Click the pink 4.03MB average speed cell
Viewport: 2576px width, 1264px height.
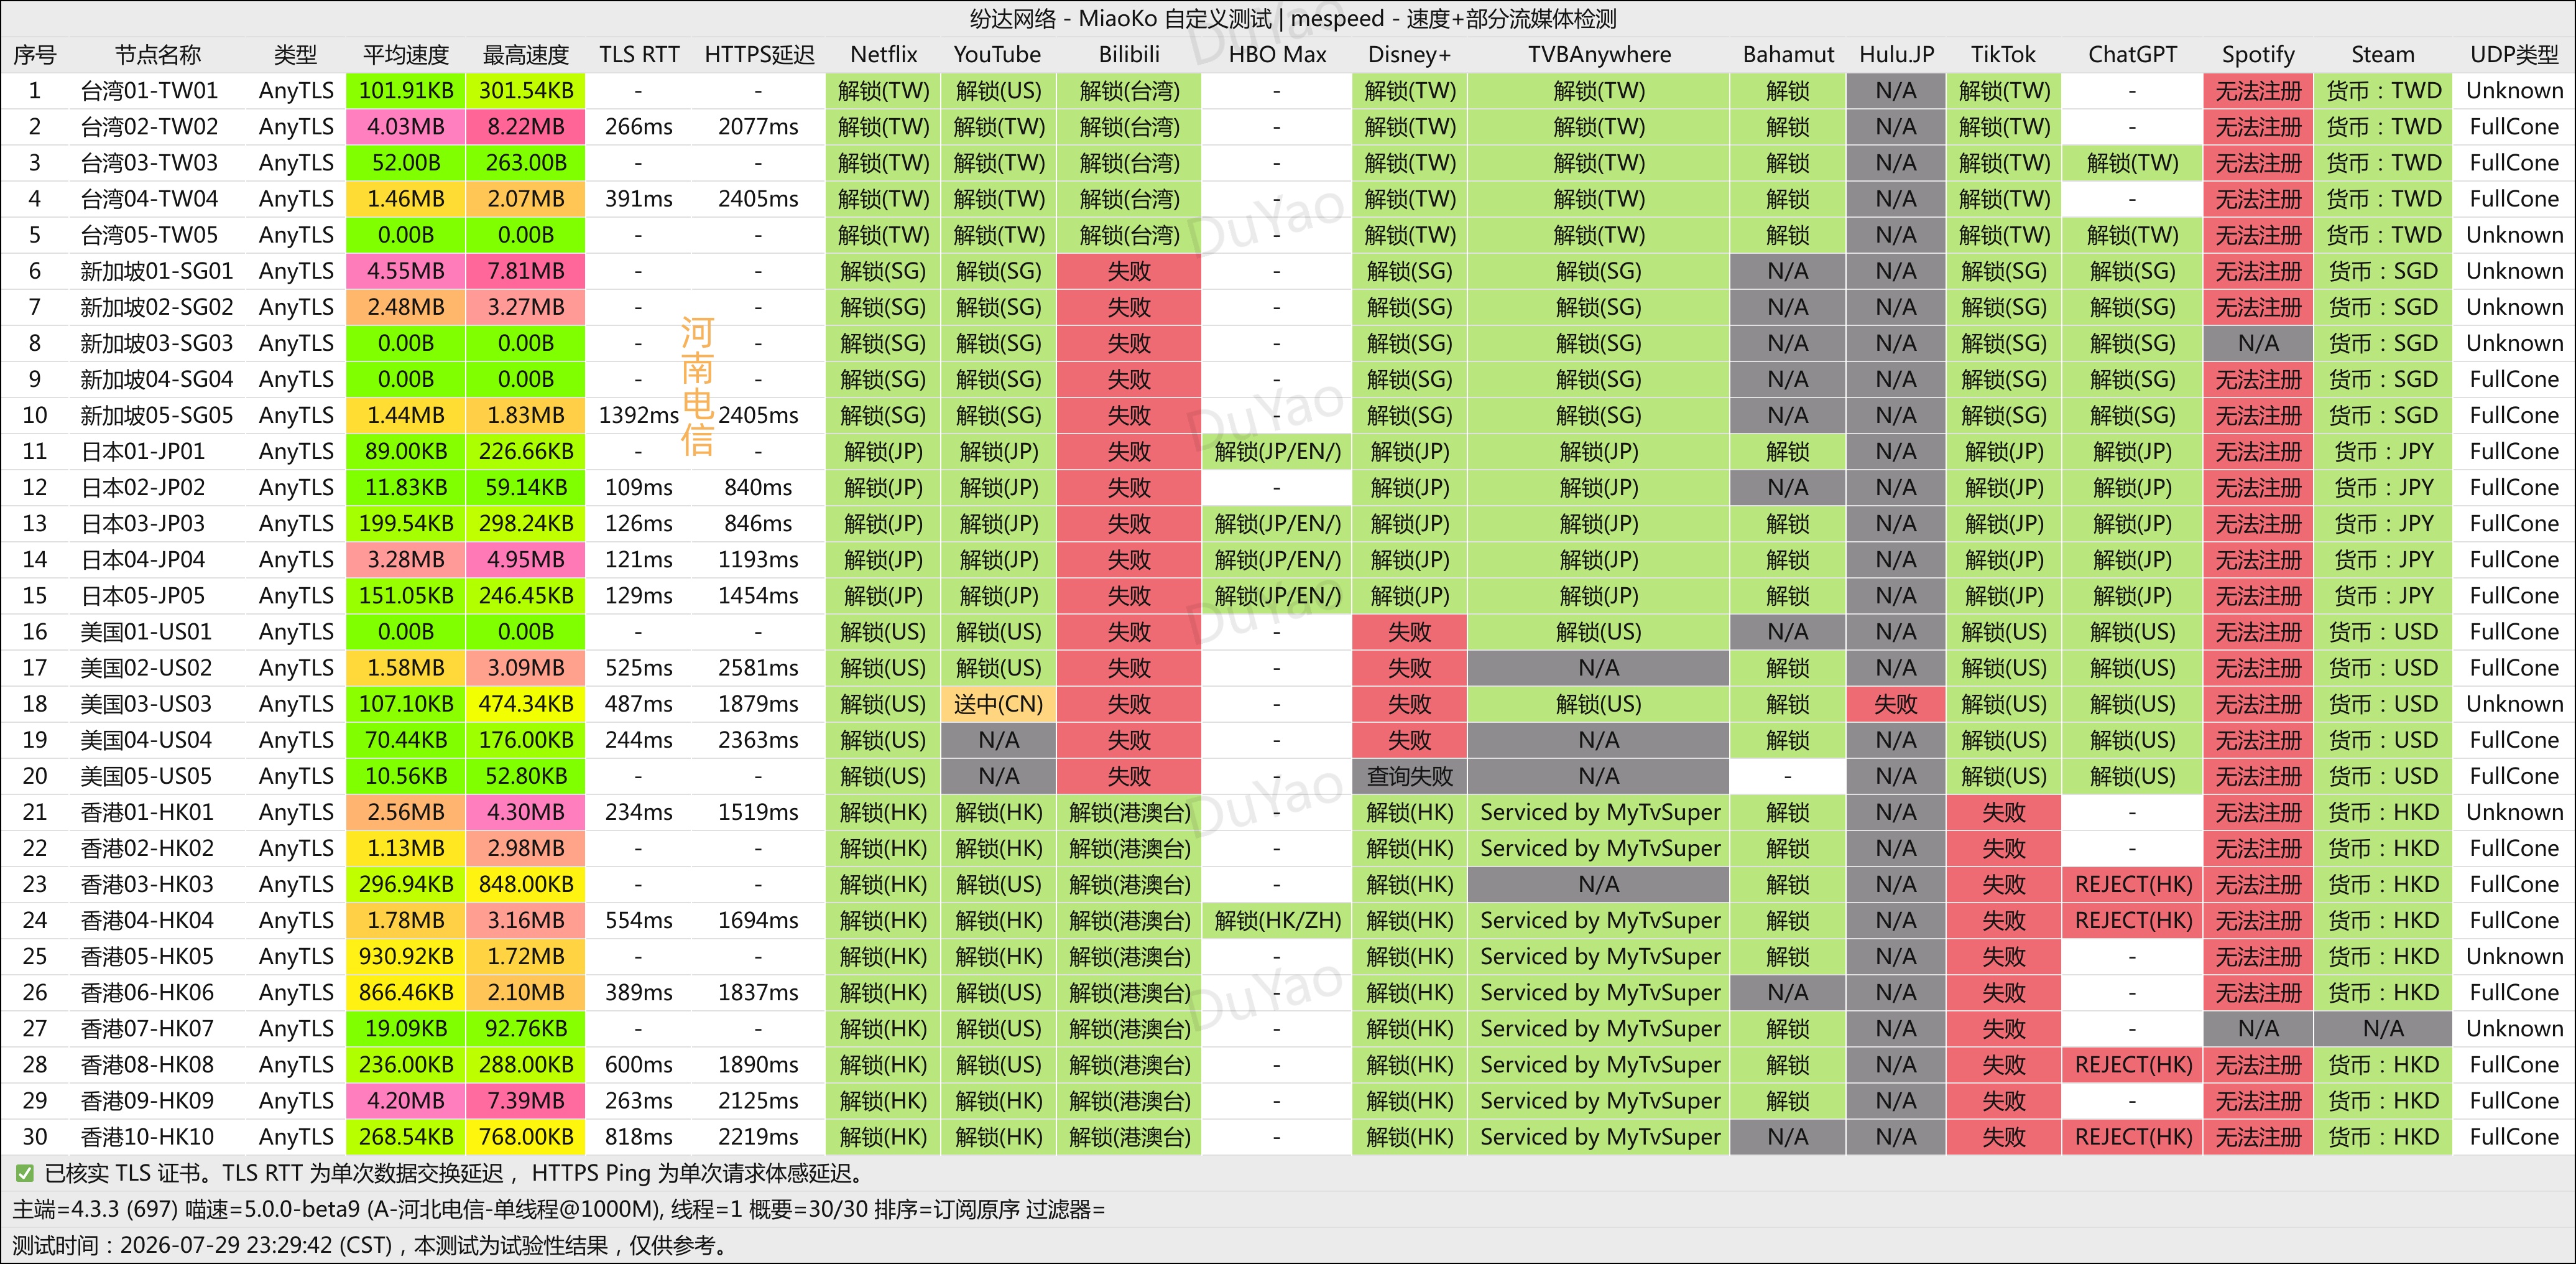coord(406,127)
